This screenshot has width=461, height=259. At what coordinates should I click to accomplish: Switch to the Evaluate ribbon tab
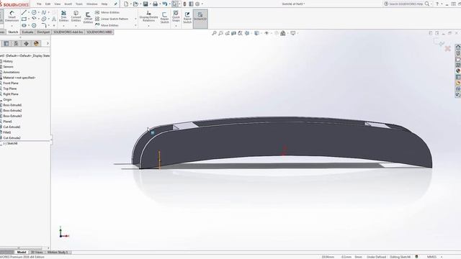coord(27,32)
